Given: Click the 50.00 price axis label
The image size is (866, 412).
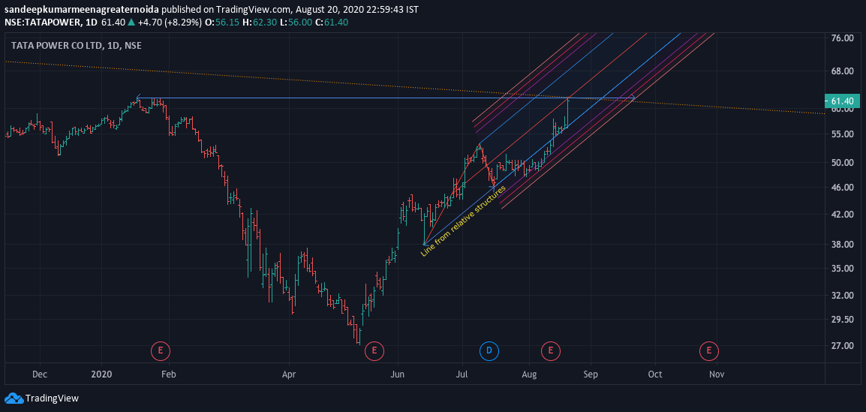Looking at the screenshot, I should (843, 162).
